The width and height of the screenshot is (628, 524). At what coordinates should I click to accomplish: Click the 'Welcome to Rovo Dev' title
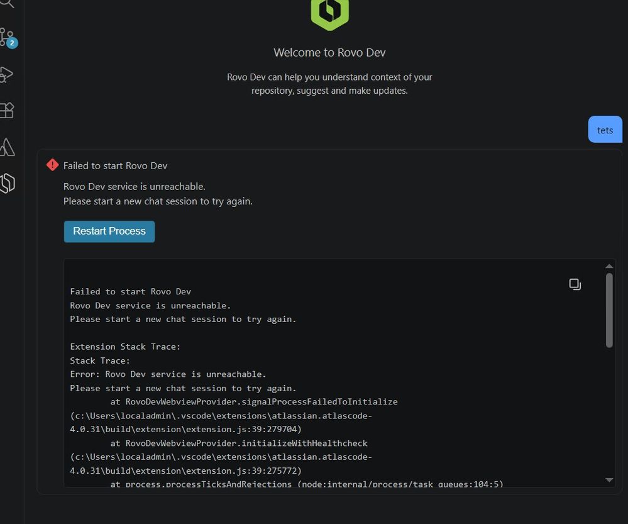pos(329,52)
